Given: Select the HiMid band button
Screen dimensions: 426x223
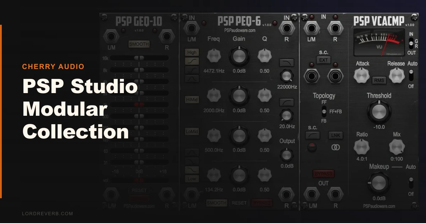Looking at the screenshot, I should [192, 100].
